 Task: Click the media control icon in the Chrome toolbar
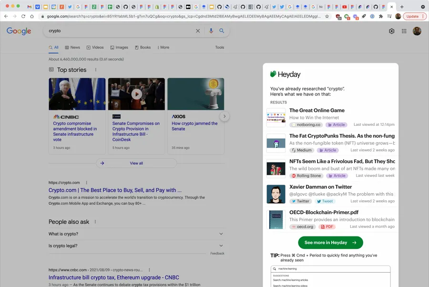(x=389, y=16)
